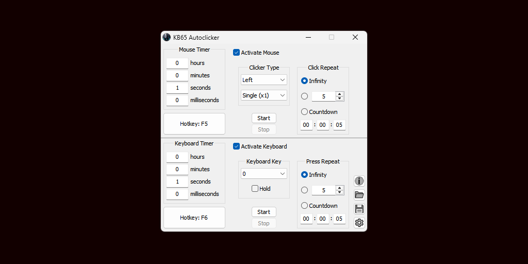
Task: Select the count radio under Press Repeat
Action: click(x=304, y=190)
